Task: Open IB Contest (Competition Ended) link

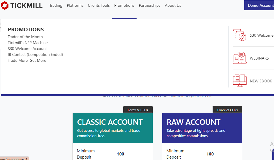Action: pyautogui.click(x=35, y=55)
